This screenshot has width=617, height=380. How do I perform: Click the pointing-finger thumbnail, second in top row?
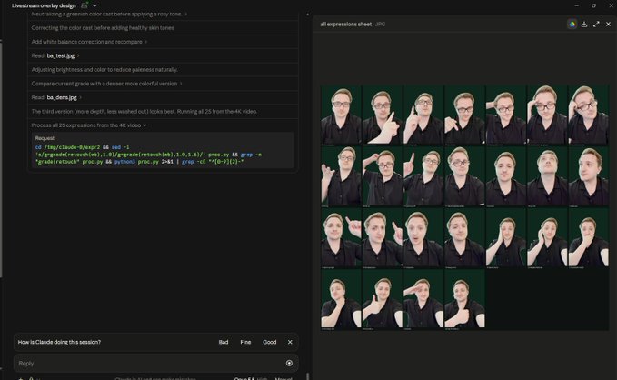click(x=382, y=115)
